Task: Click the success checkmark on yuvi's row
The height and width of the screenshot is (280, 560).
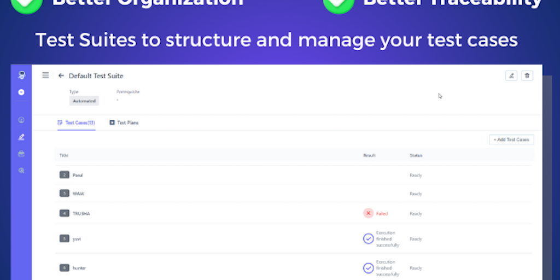Action: tap(369, 238)
